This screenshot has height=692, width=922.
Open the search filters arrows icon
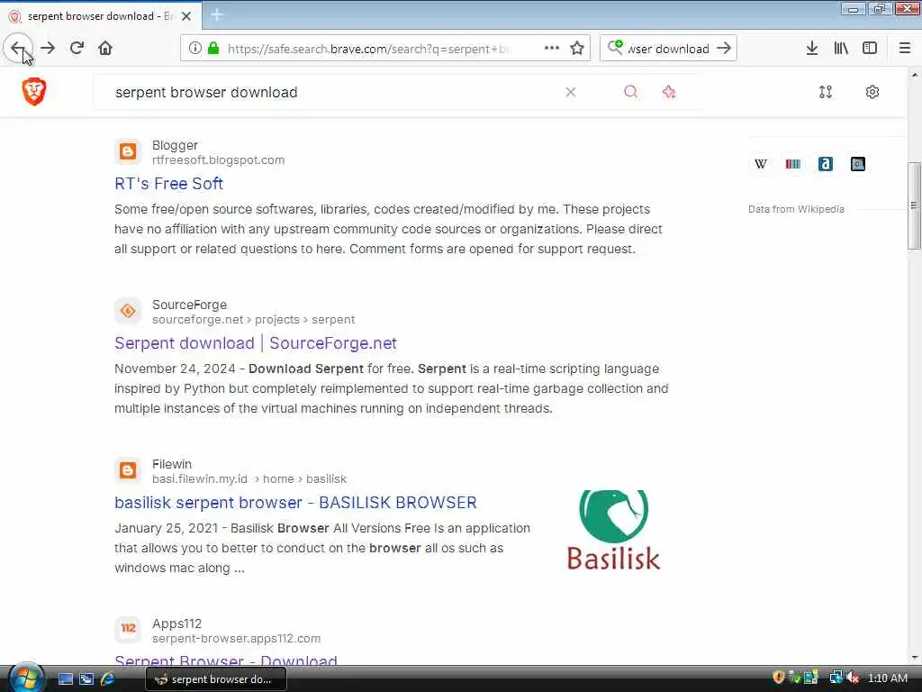point(826,92)
